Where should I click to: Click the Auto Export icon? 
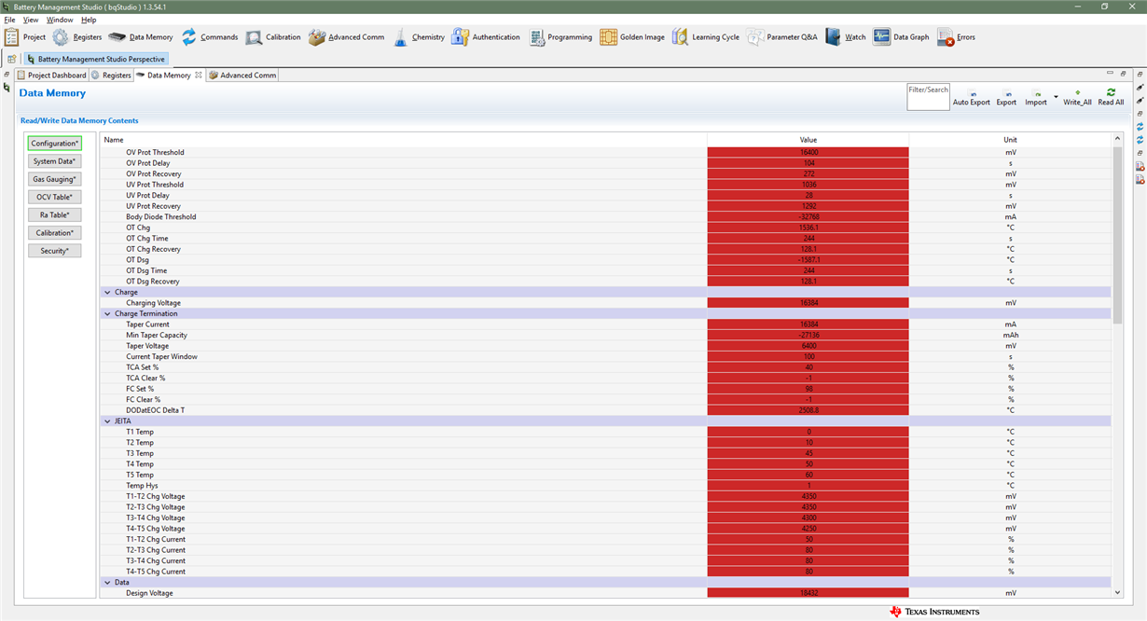pyautogui.click(x=972, y=98)
